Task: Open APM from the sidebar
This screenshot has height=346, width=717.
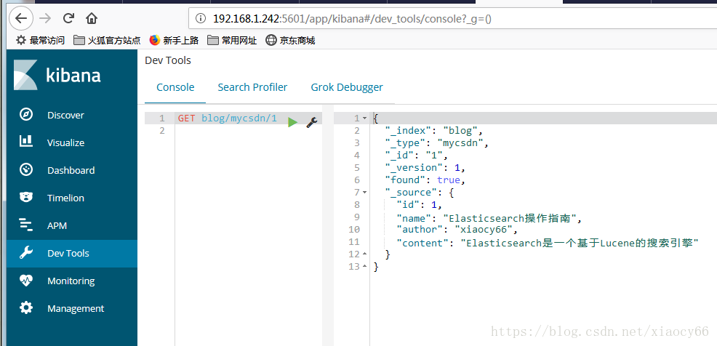Action: coord(72,225)
